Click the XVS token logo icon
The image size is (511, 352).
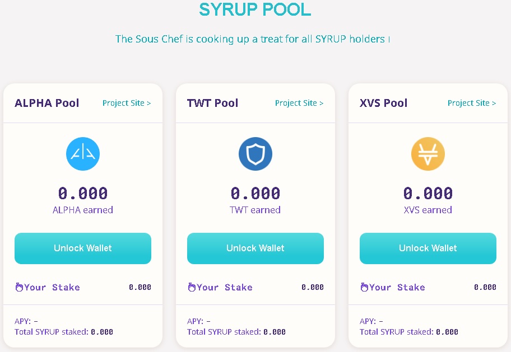[428, 154]
